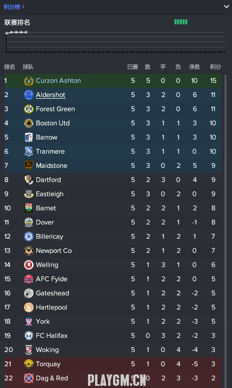Screen dimensions: 232x388
Task: Click the Forest Green club badge
Action: (x=29, y=109)
